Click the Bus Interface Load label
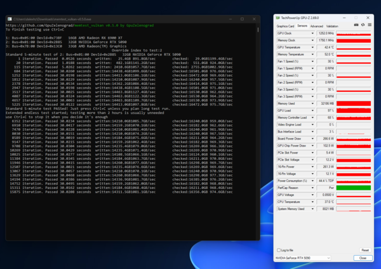Screen dimensions: 381x269 (290, 131)
